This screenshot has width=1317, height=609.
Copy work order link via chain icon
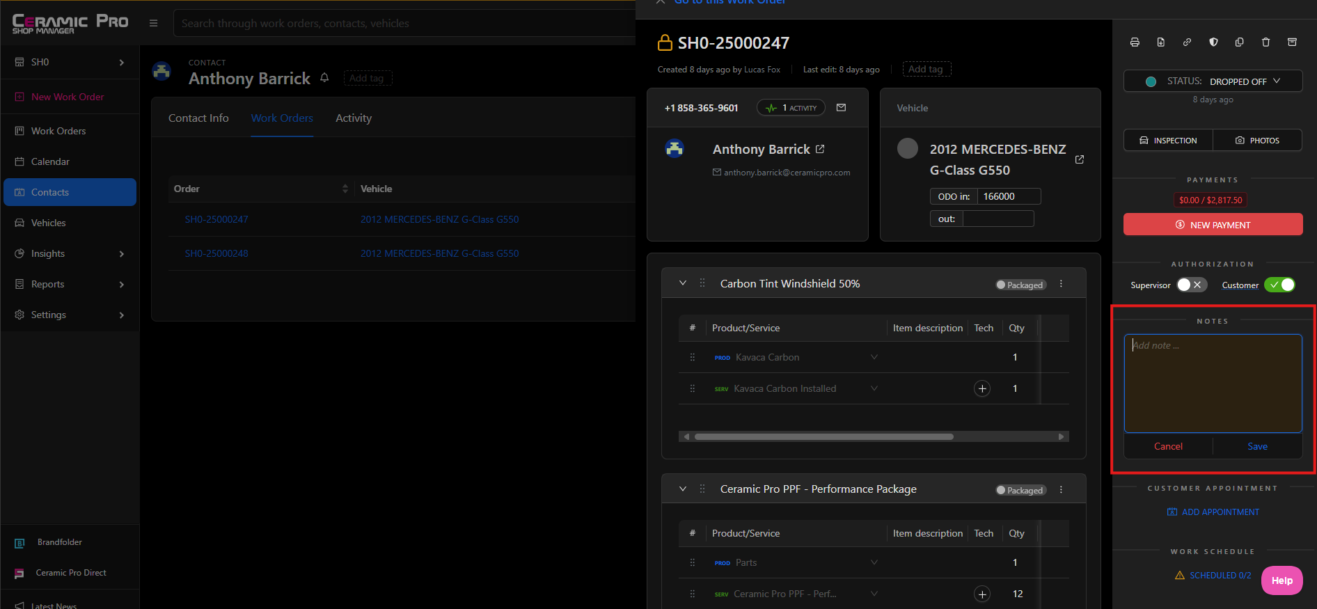click(x=1187, y=42)
